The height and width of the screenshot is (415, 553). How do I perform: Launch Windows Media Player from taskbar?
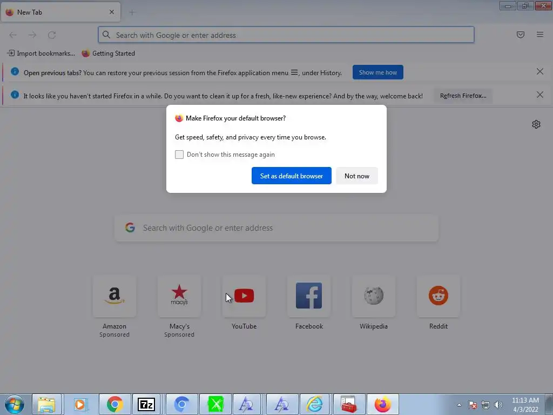tap(81, 404)
